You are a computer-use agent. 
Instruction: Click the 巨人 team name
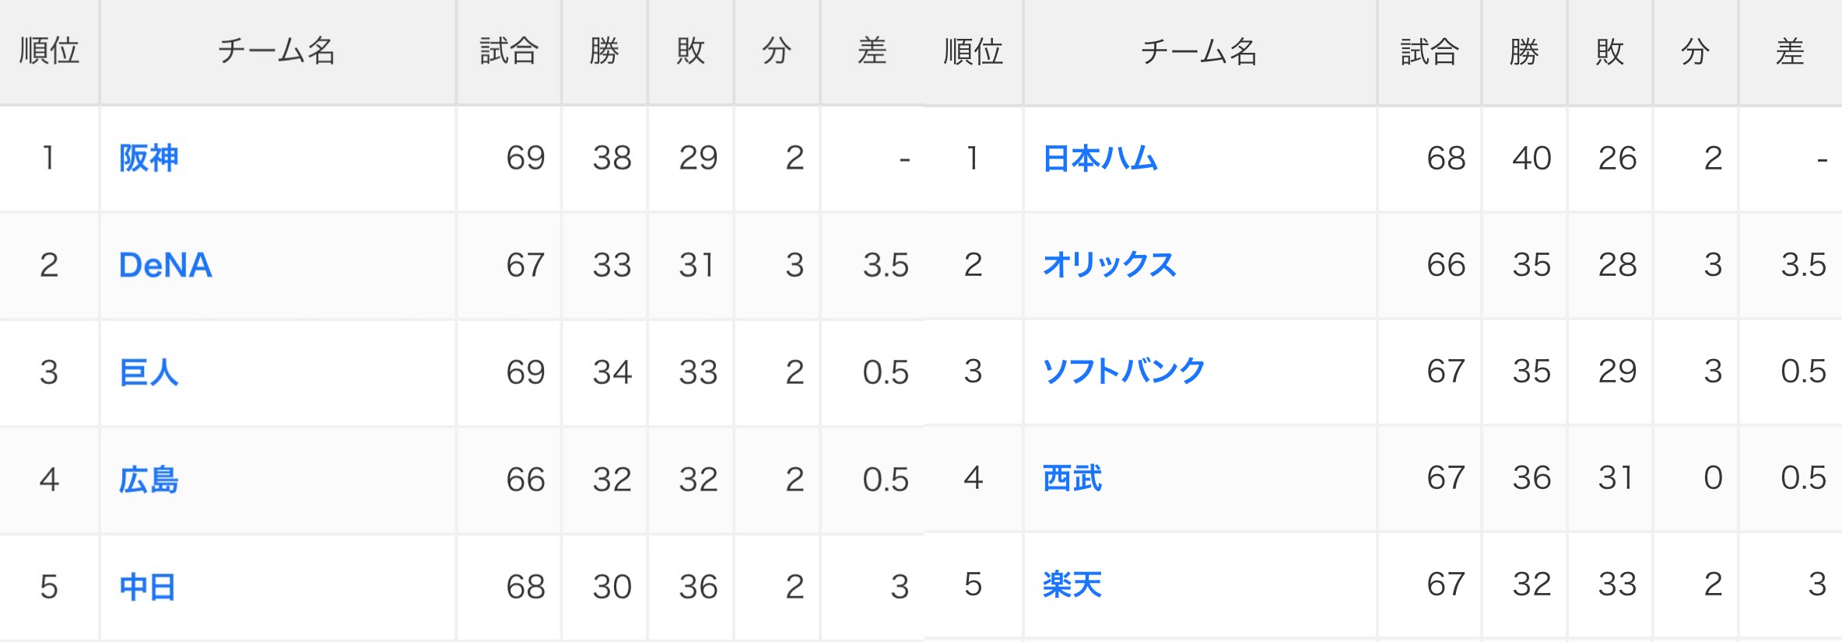[x=149, y=372]
